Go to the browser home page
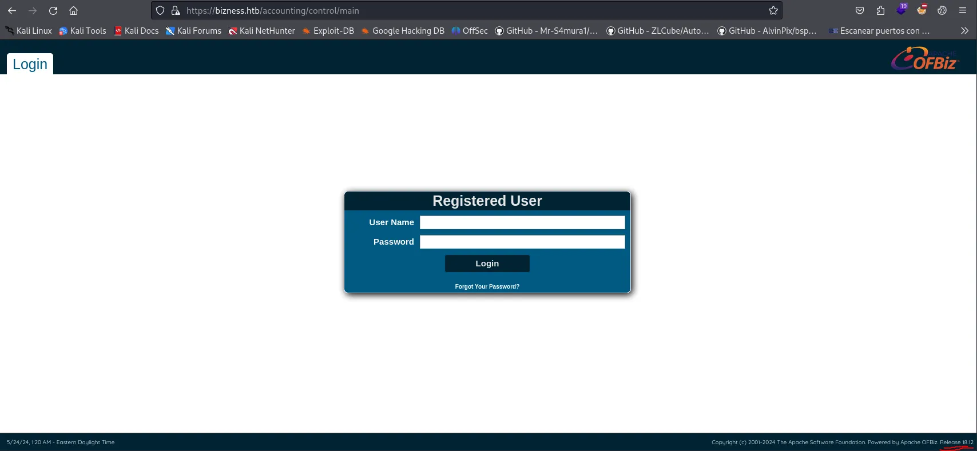977x451 pixels. click(73, 10)
